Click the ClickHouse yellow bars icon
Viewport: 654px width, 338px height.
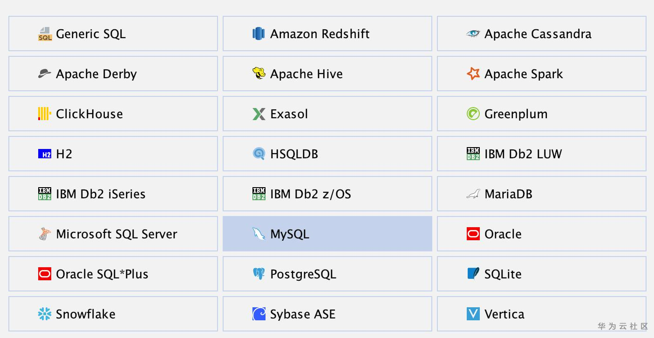pyautogui.click(x=44, y=114)
